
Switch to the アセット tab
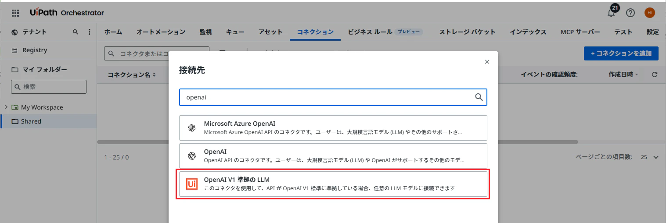[270, 32]
